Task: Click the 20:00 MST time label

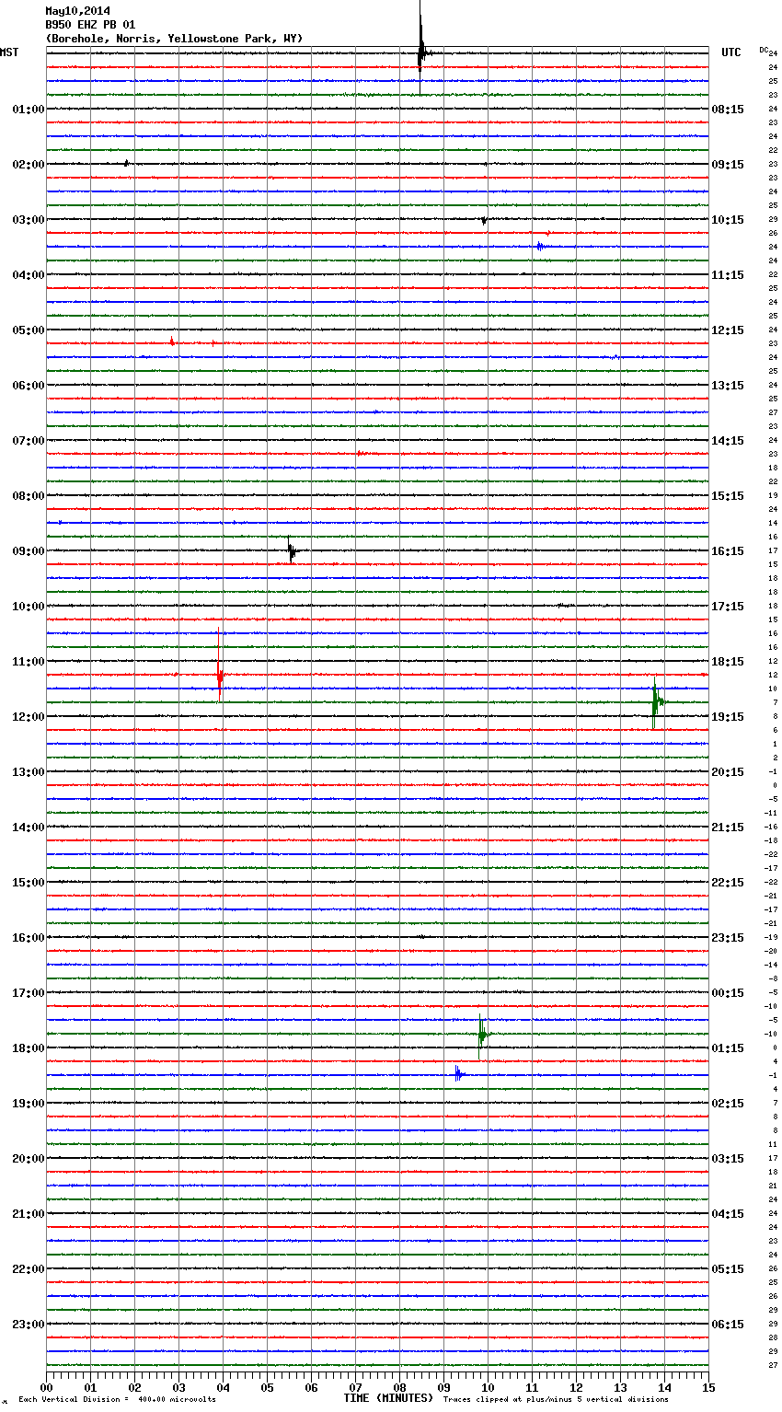Action: point(28,1159)
